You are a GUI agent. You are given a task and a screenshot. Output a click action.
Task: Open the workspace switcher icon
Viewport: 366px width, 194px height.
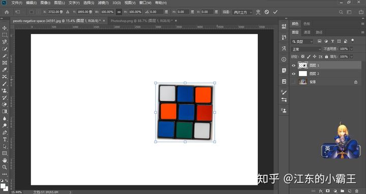coord(349,12)
